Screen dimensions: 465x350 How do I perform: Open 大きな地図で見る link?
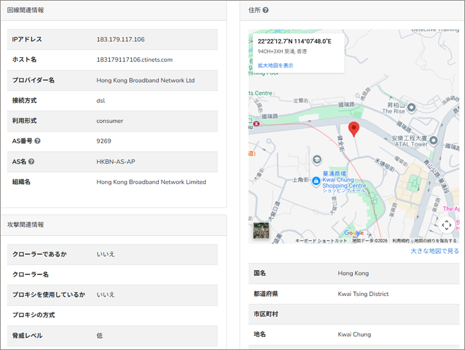coord(435,251)
